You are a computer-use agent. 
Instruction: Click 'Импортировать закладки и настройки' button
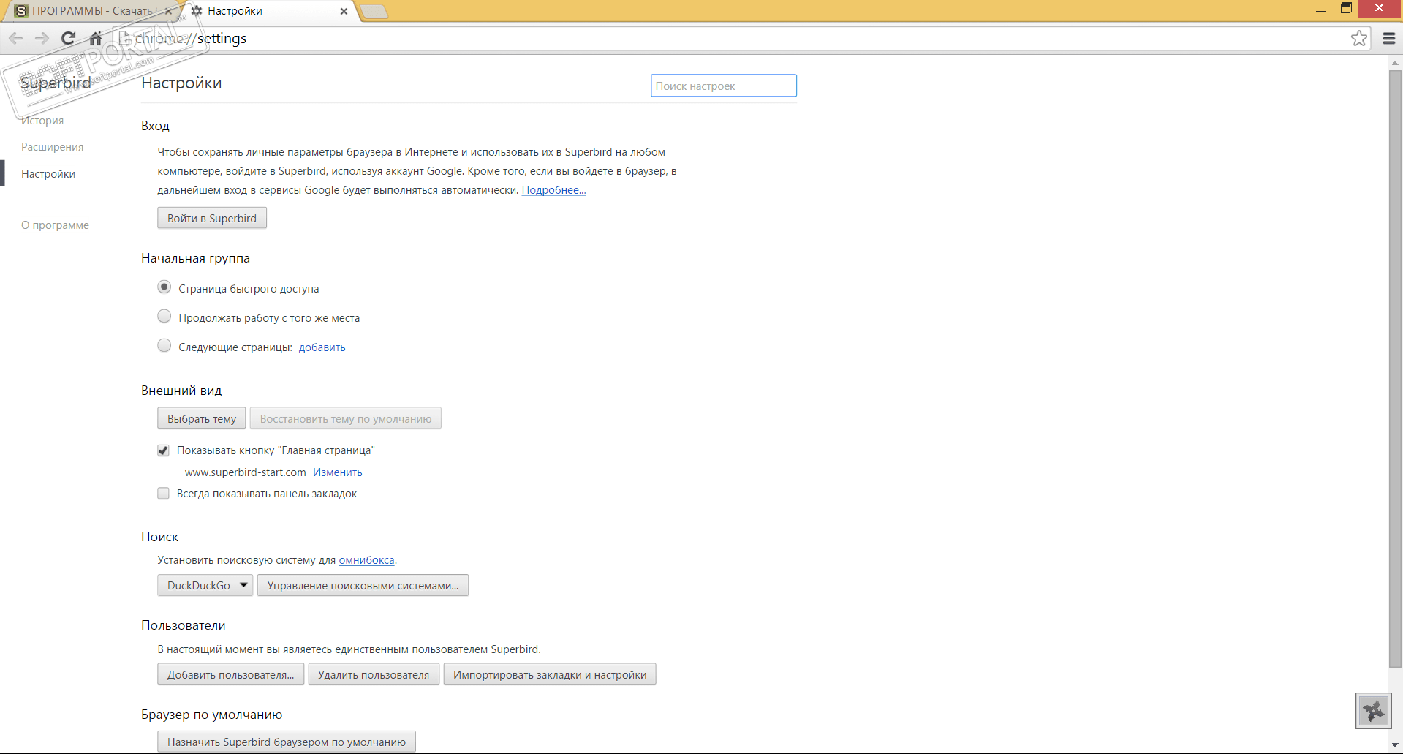550,674
